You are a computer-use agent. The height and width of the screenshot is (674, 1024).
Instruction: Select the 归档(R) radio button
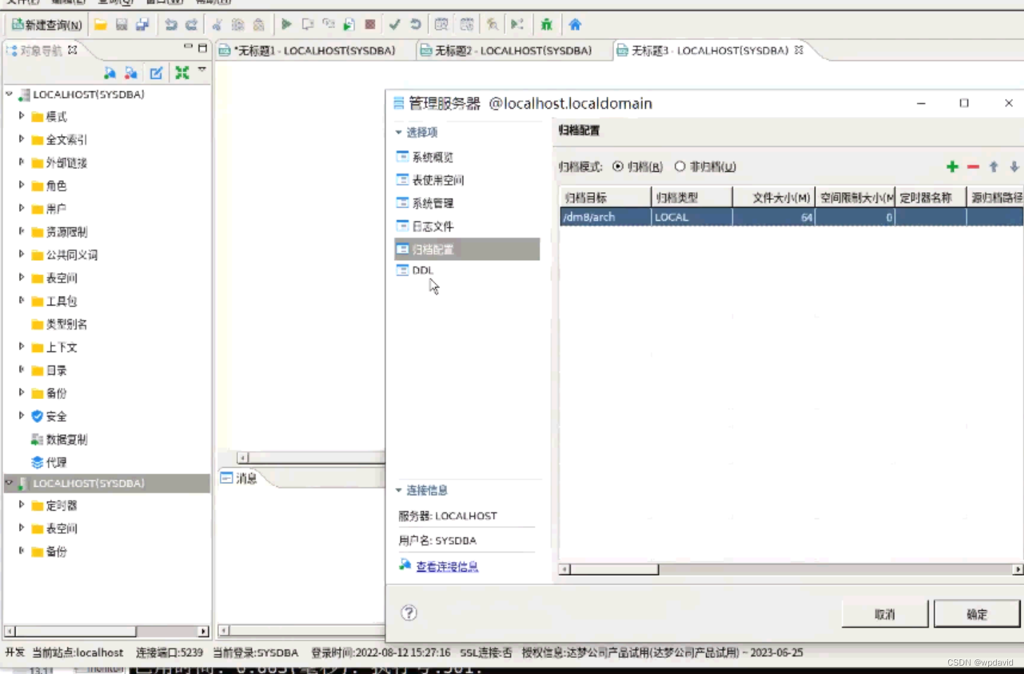(618, 167)
